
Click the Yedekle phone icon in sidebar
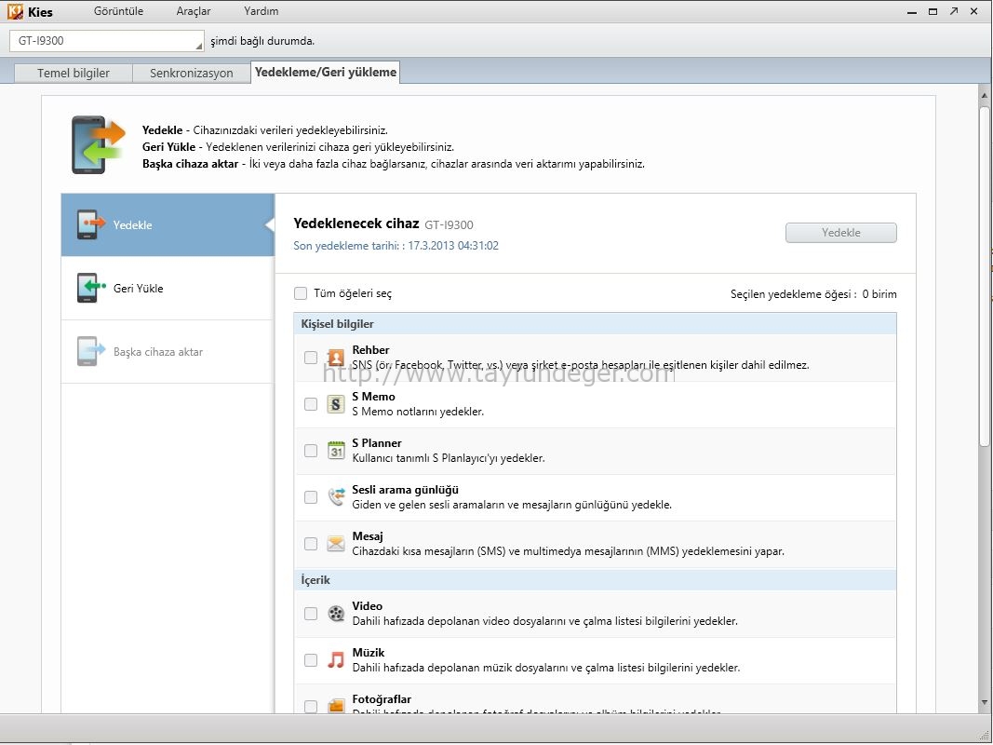click(90, 224)
